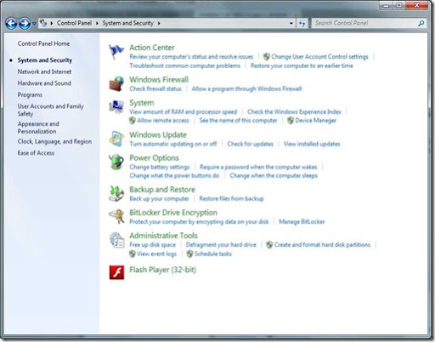Click Restore files from backup link
Viewport: 435px width, 342px height.
(x=231, y=199)
